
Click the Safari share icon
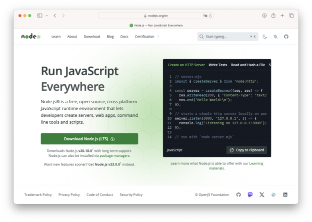coord(273,16)
